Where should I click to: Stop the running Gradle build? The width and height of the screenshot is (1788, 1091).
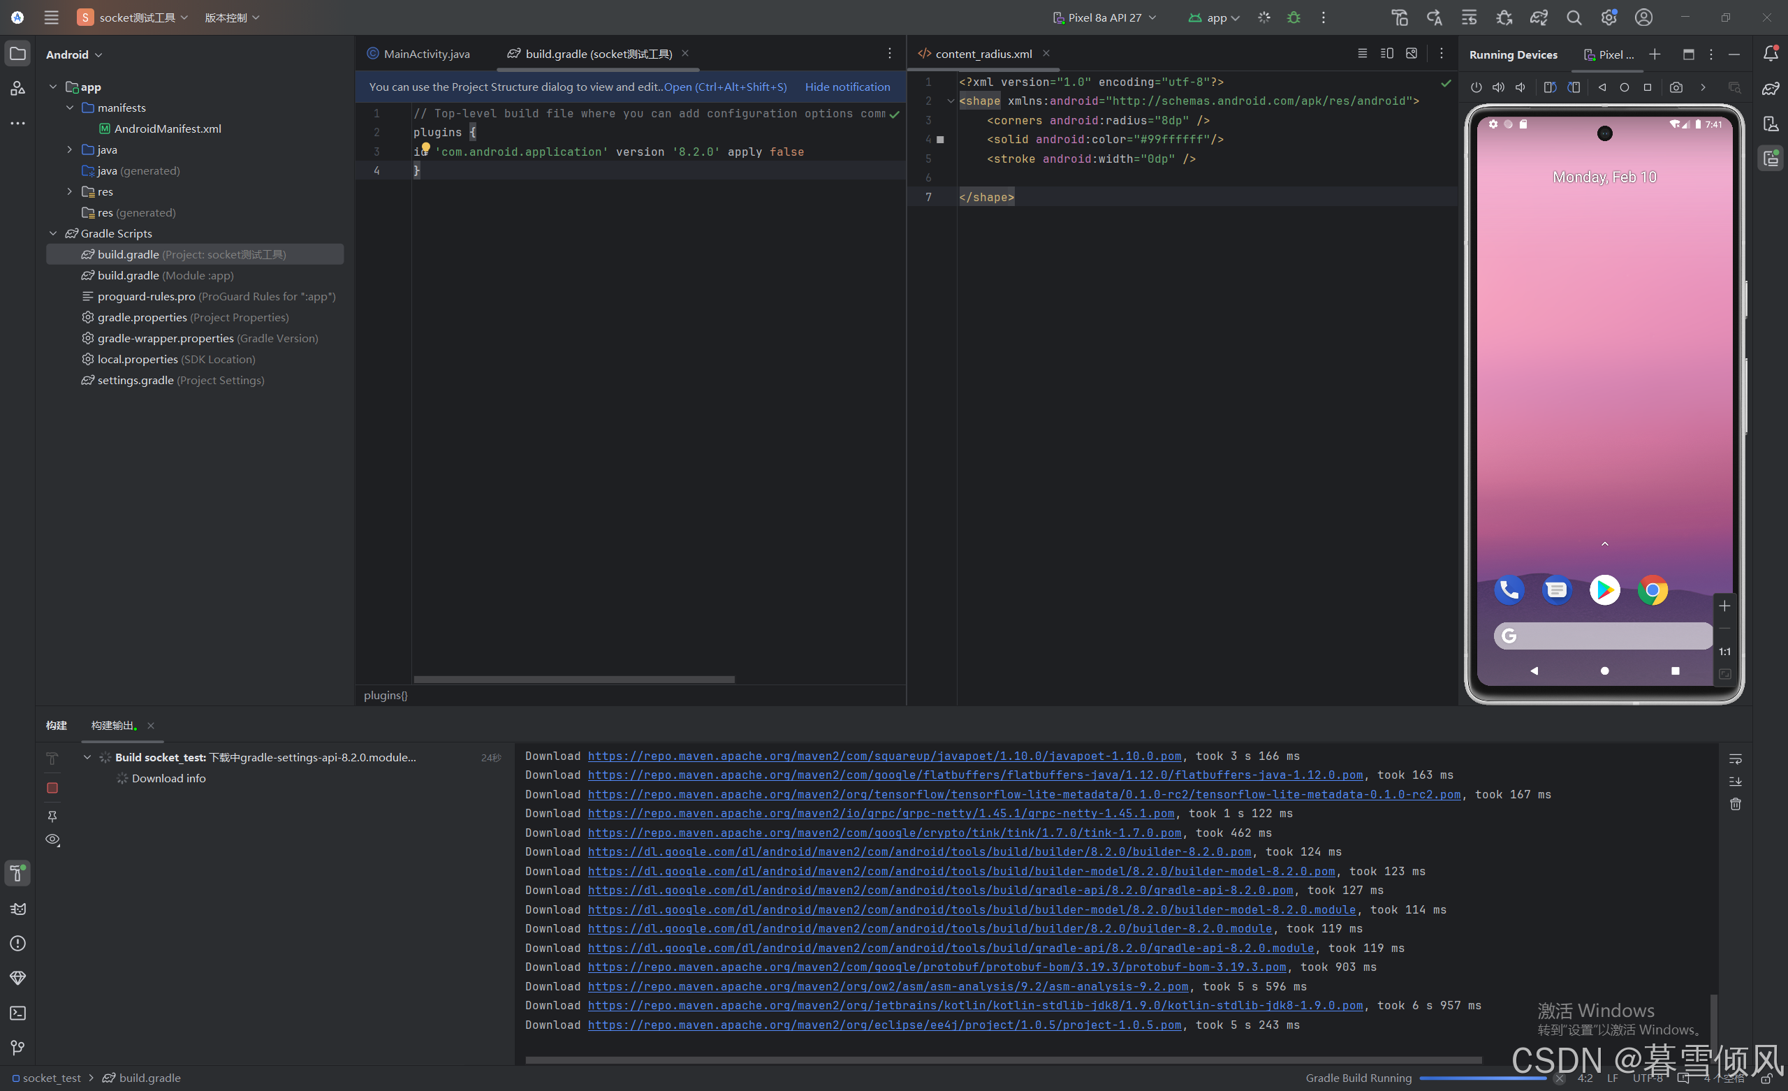pos(52,788)
